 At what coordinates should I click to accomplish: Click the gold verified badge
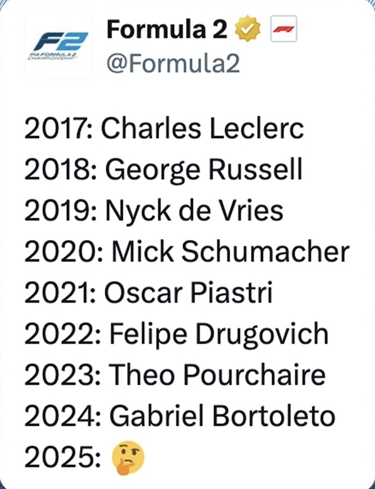pos(246,30)
